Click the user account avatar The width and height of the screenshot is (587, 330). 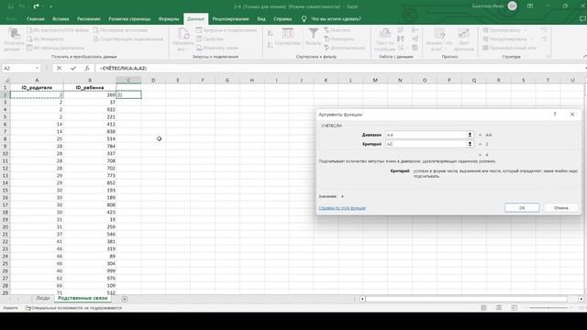(x=513, y=6)
